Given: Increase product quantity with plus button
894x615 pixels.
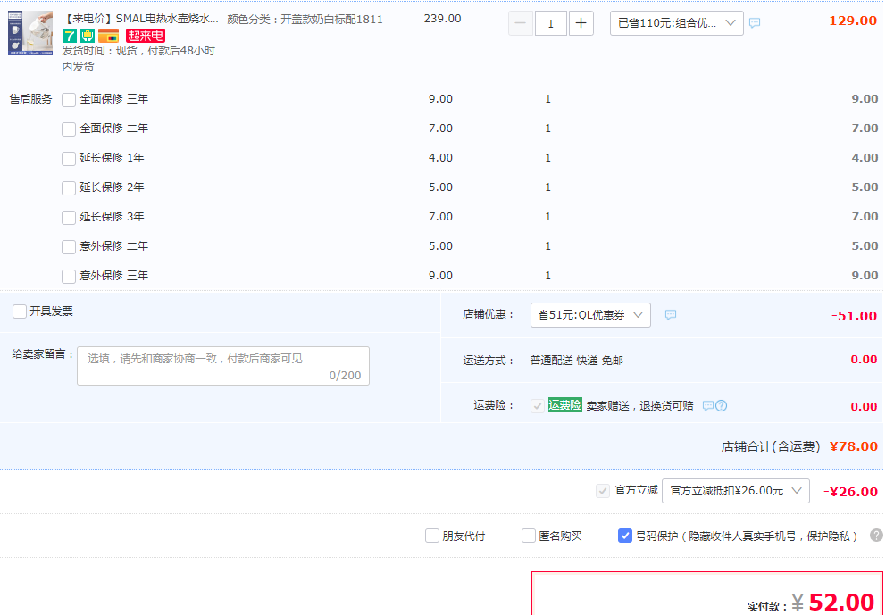Looking at the screenshot, I should (581, 23).
